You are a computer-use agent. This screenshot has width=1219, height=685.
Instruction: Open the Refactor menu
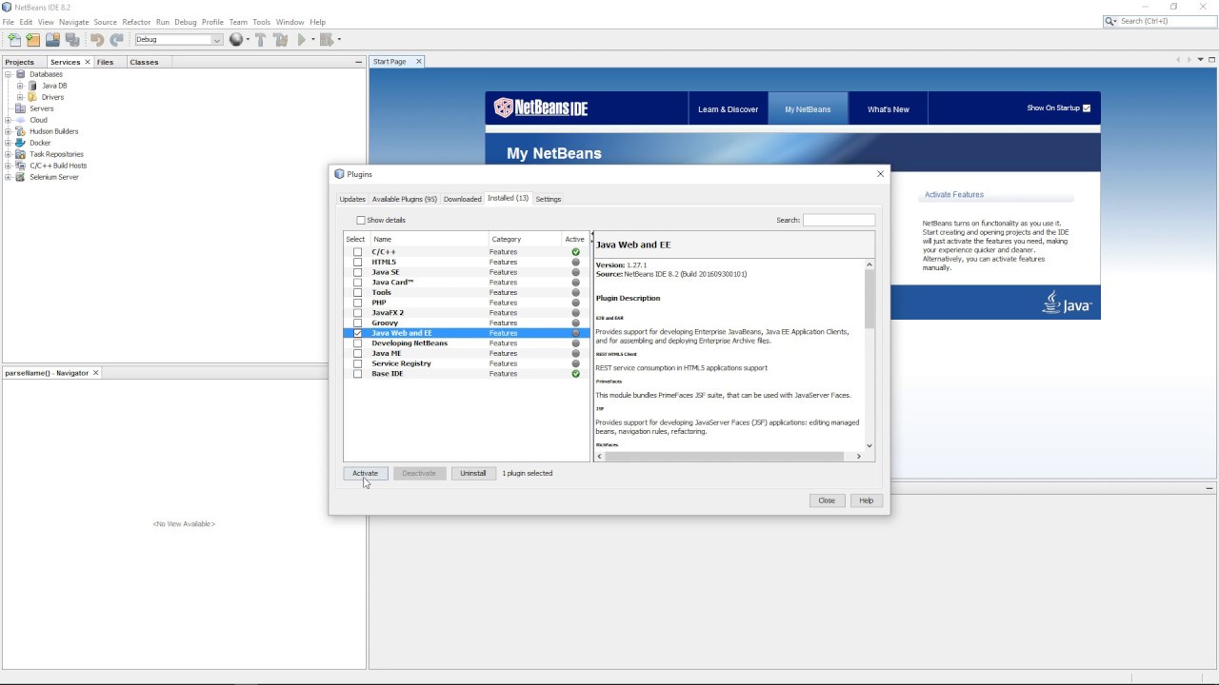[x=136, y=22]
